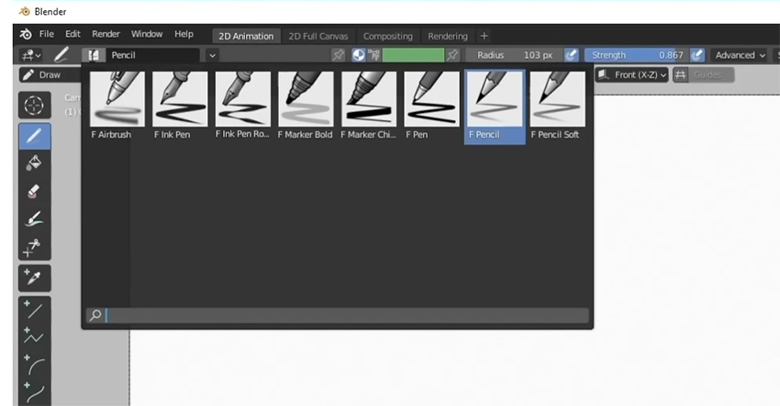Screen dimensions: 780x406
Task: Choose the F Pencil Soft brush
Action: 557,106
